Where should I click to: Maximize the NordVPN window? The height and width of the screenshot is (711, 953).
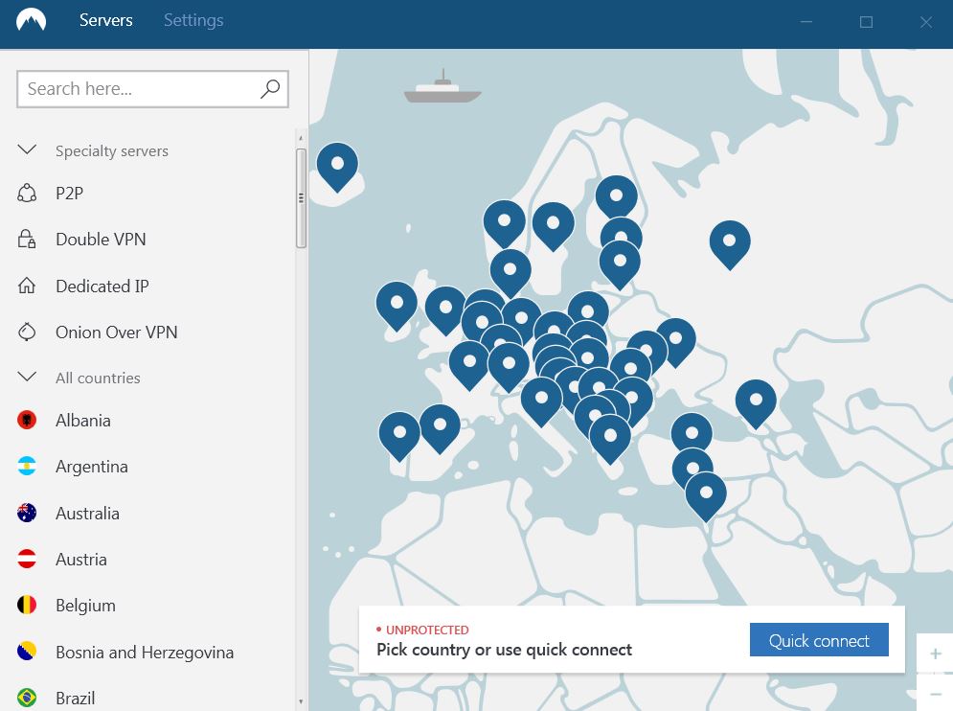(866, 22)
